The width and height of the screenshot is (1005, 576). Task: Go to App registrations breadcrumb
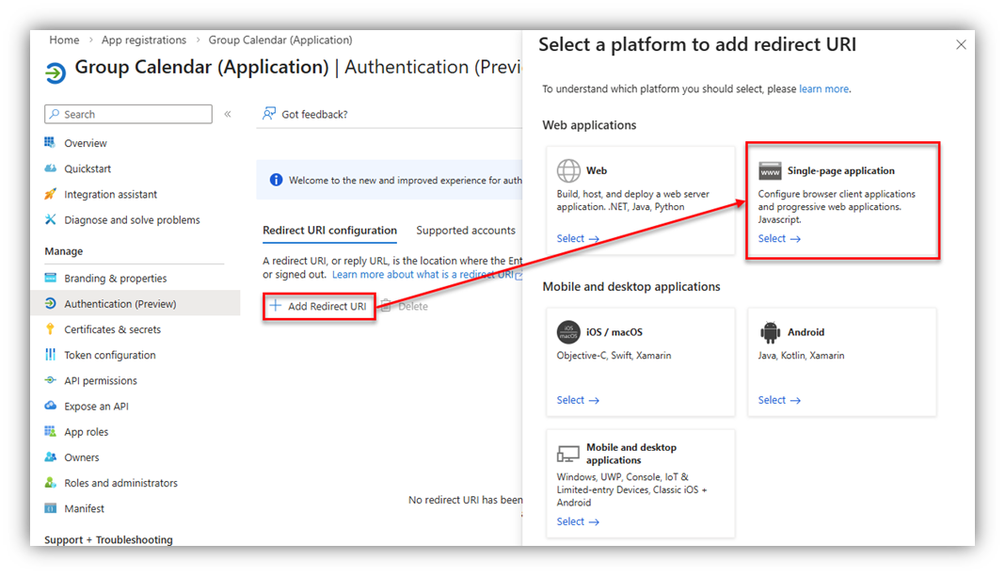pyautogui.click(x=144, y=40)
